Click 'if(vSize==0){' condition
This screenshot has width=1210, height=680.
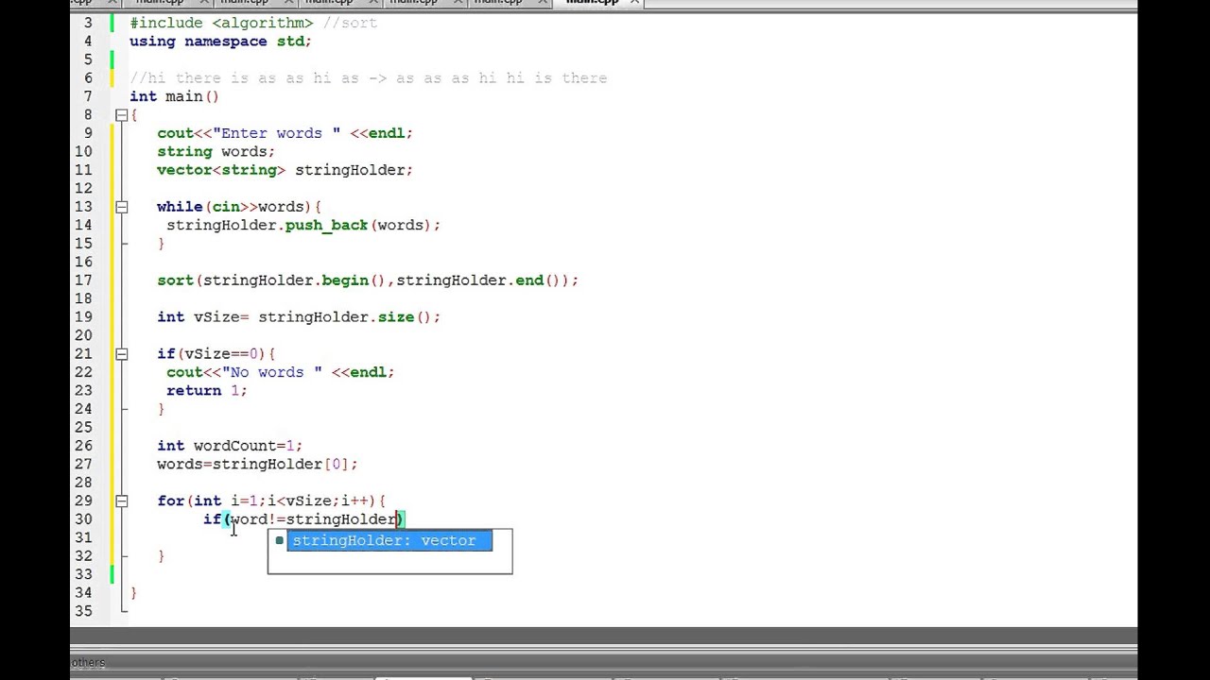click(x=216, y=354)
